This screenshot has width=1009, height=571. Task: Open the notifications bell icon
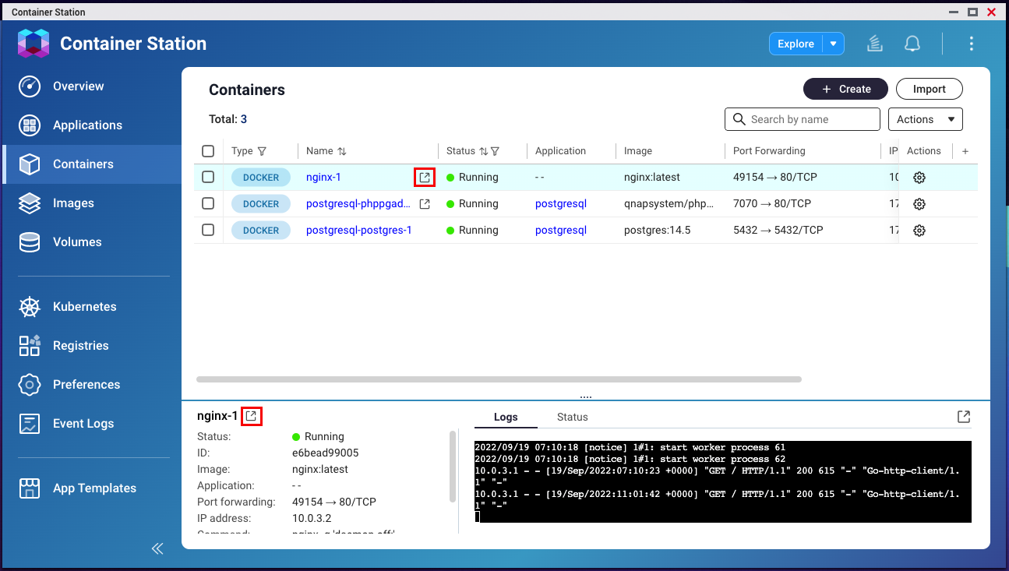point(912,44)
